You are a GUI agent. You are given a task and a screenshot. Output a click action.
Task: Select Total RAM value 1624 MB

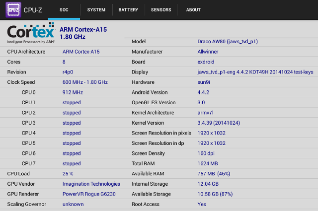tap(208, 163)
